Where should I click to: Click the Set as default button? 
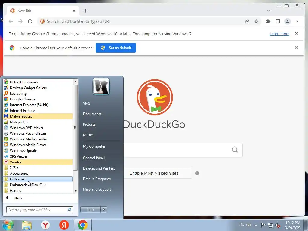116,48
